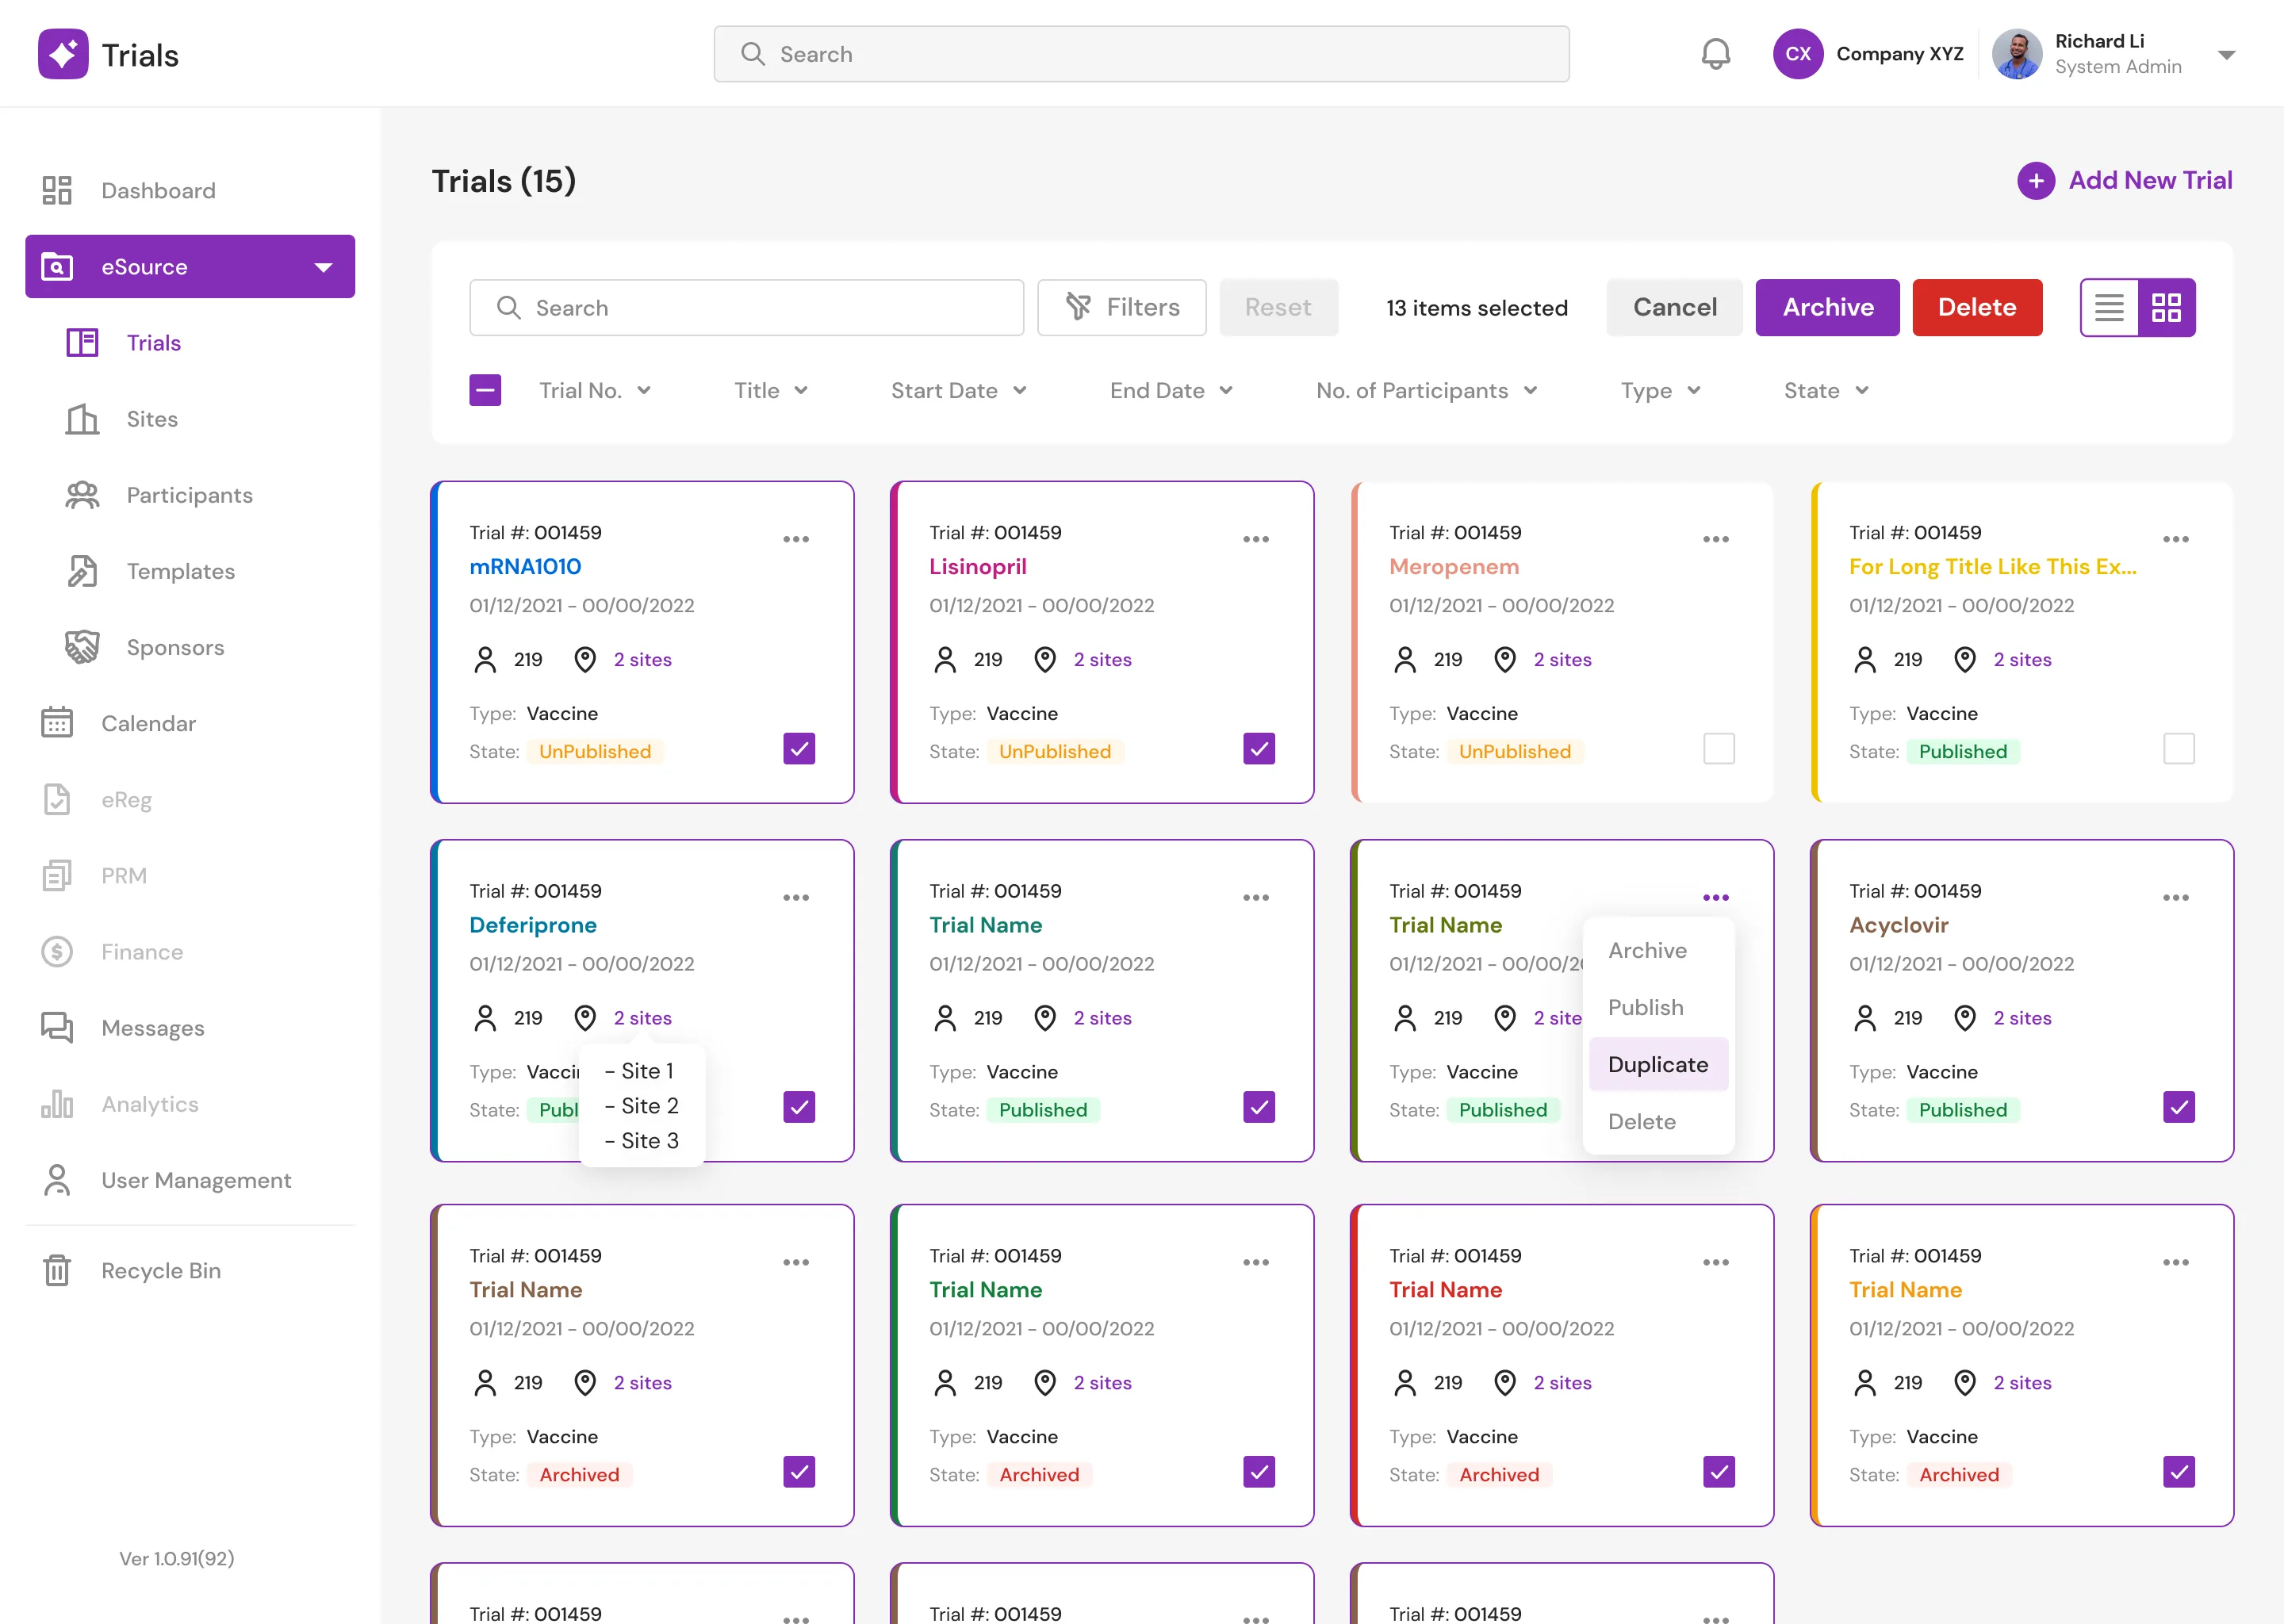This screenshot has width=2284, height=1624.
Task: Click the plus icon for Add New Trial
Action: 2035,181
